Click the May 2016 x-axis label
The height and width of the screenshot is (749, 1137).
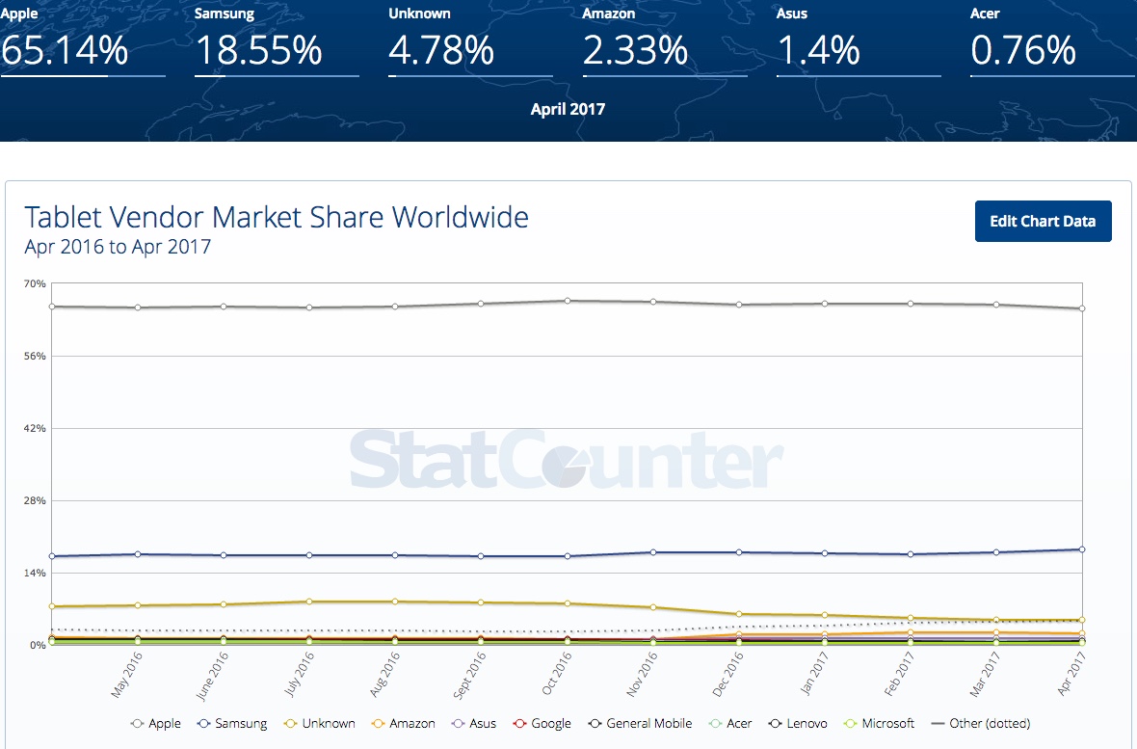point(127,675)
